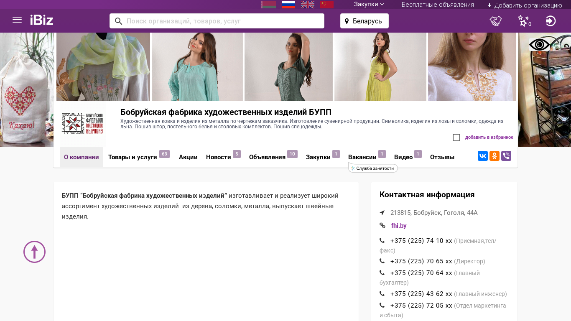Open the green scarf banner photo
Image resolution: width=571 pixels, height=321 pixels.
(103, 66)
